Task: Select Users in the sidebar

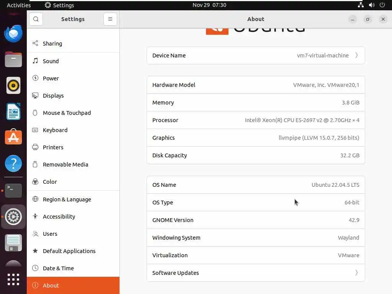Action: [73, 234]
